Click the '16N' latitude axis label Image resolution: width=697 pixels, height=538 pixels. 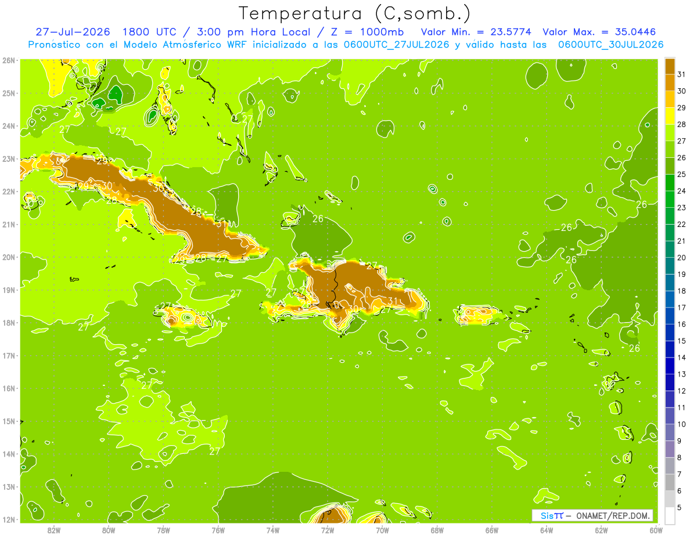[9, 388]
